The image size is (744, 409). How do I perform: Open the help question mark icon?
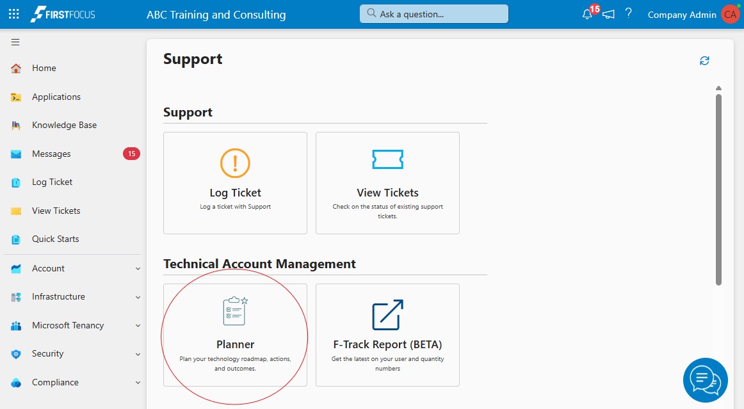click(628, 13)
